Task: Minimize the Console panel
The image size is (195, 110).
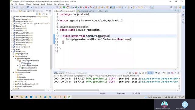Action: 175,73
